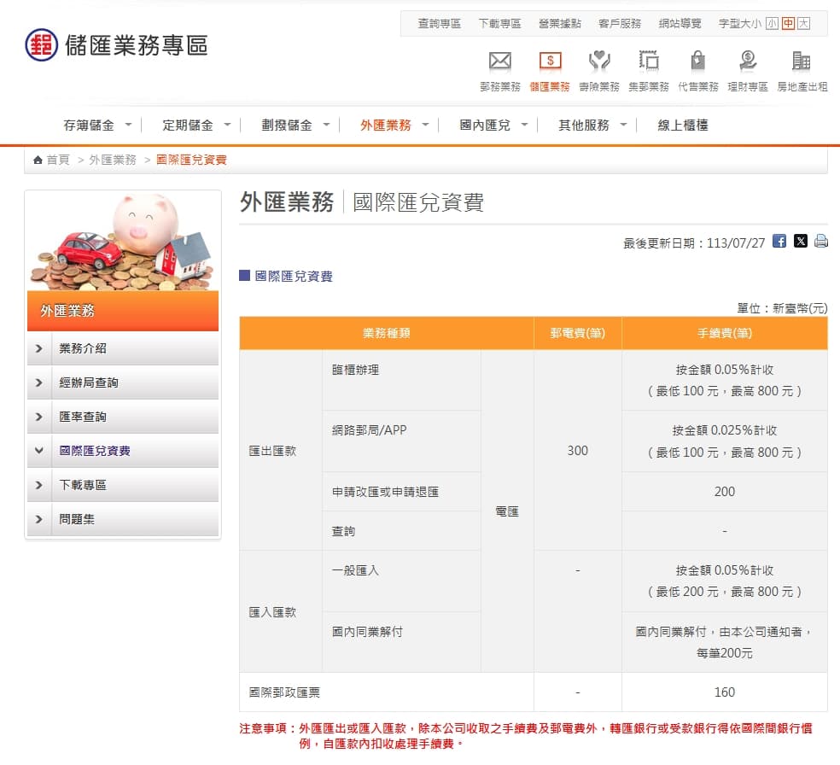Screen dimensions: 840x765
Task: Go to 首頁 breadcrumb link
Action: point(58,161)
